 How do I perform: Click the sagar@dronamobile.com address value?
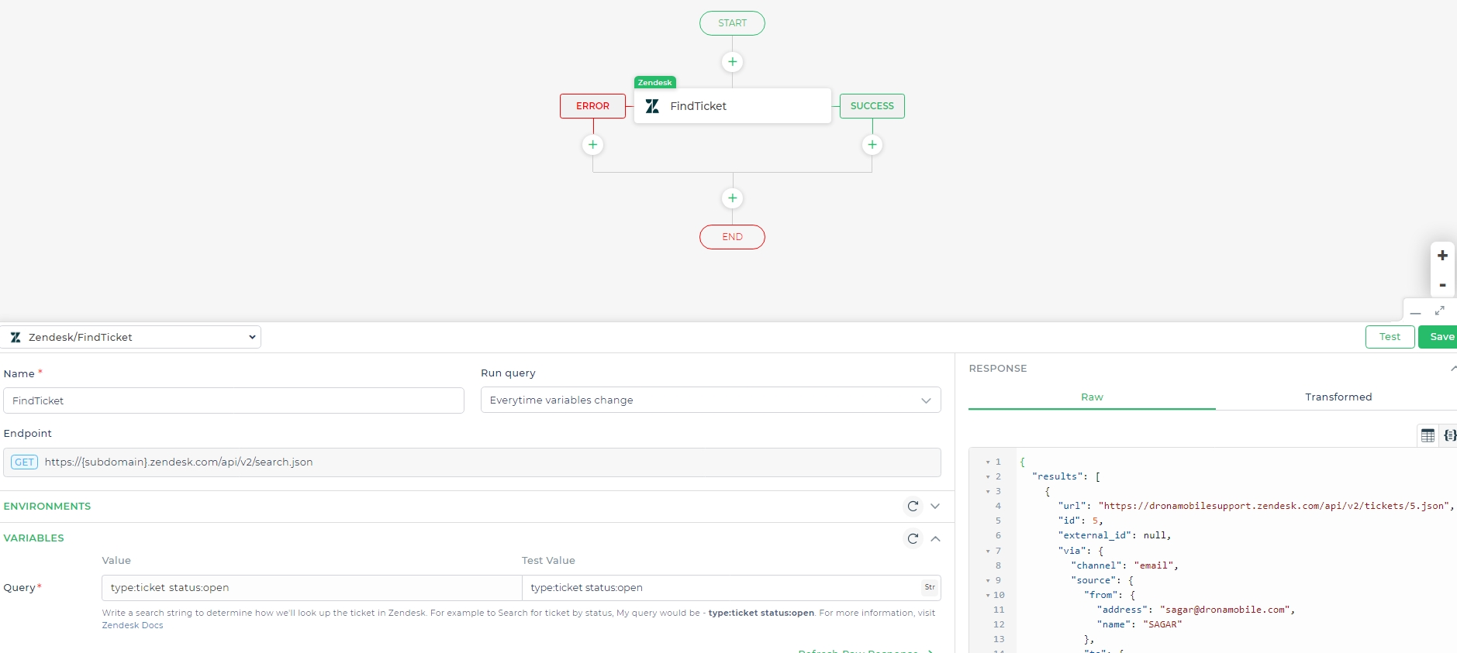coord(1224,610)
